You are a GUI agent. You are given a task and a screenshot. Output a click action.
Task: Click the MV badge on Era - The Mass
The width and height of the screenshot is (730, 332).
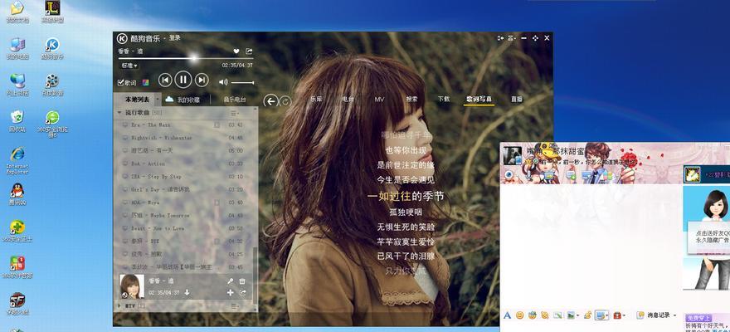[x=217, y=124]
